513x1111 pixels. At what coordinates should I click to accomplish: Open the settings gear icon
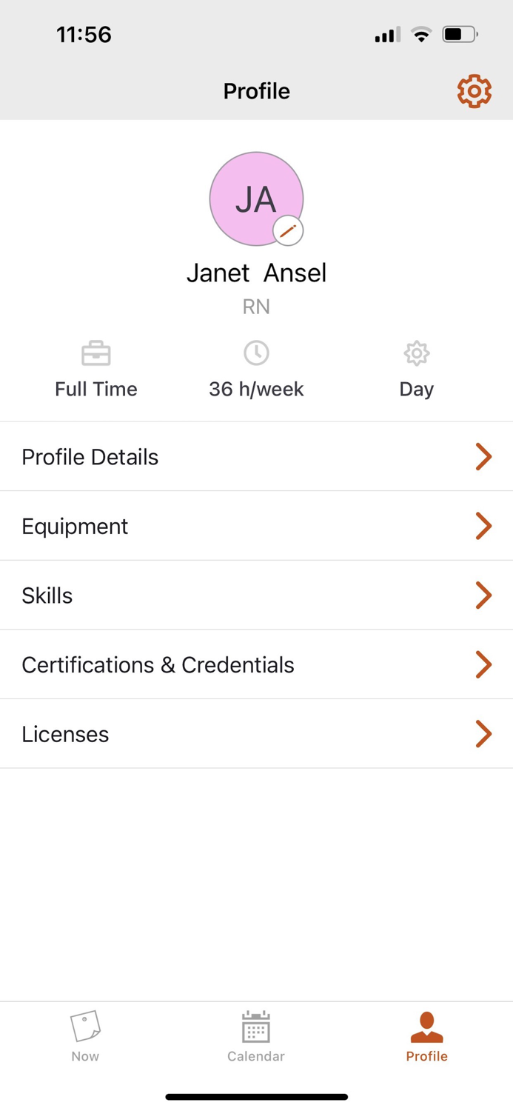[x=473, y=91]
